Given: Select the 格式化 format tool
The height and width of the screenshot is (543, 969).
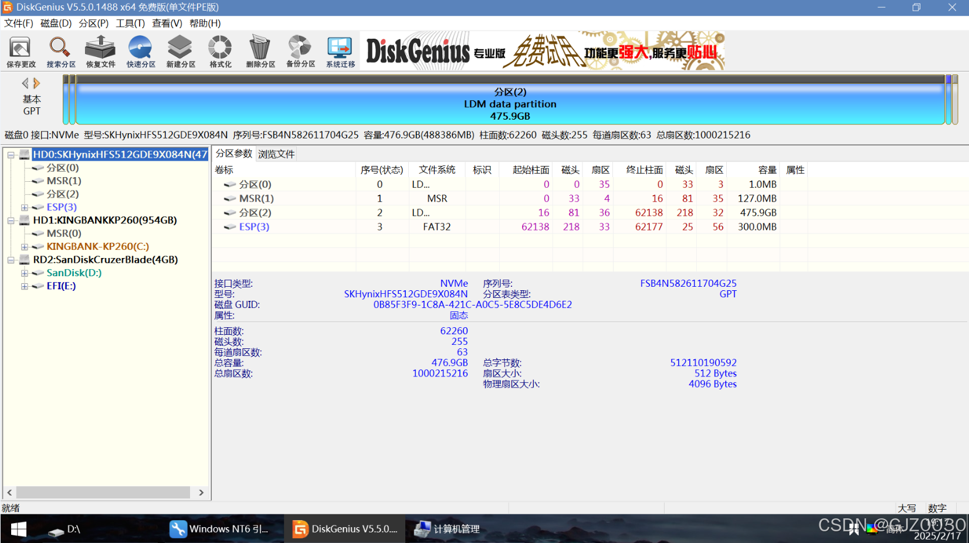Looking at the screenshot, I should pyautogui.click(x=221, y=52).
